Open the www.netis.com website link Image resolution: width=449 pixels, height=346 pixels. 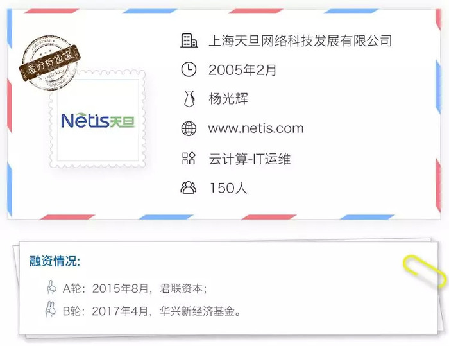pos(256,128)
